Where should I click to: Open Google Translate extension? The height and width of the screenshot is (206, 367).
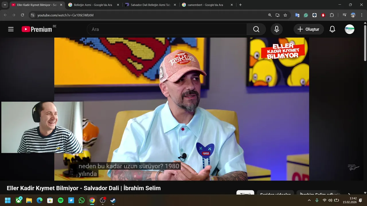(x=297, y=15)
